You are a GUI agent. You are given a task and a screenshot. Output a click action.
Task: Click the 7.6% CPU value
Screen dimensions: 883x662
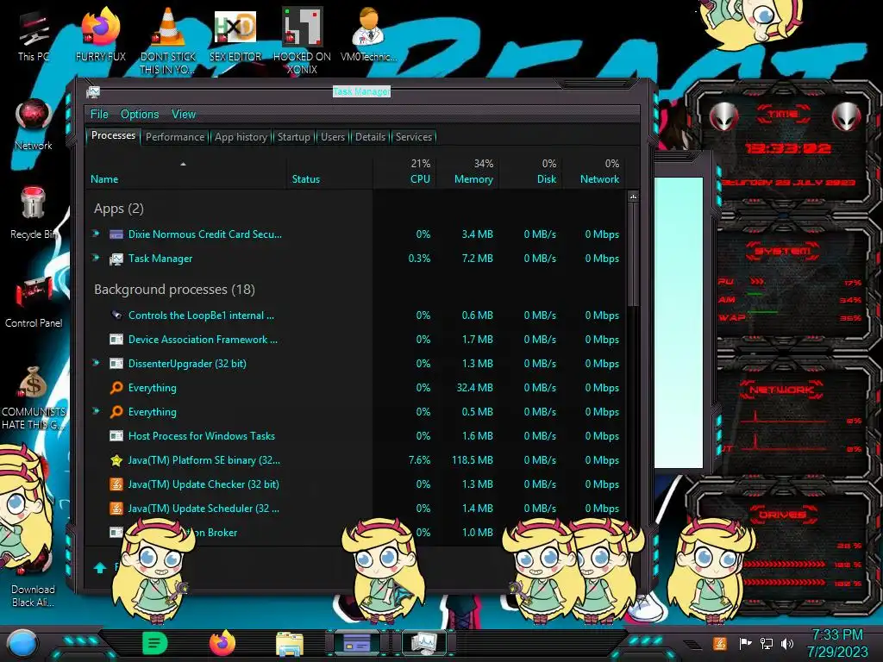pyautogui.click(x=419, y=460)
